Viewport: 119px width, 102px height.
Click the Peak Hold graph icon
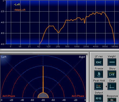click(99, 86)
